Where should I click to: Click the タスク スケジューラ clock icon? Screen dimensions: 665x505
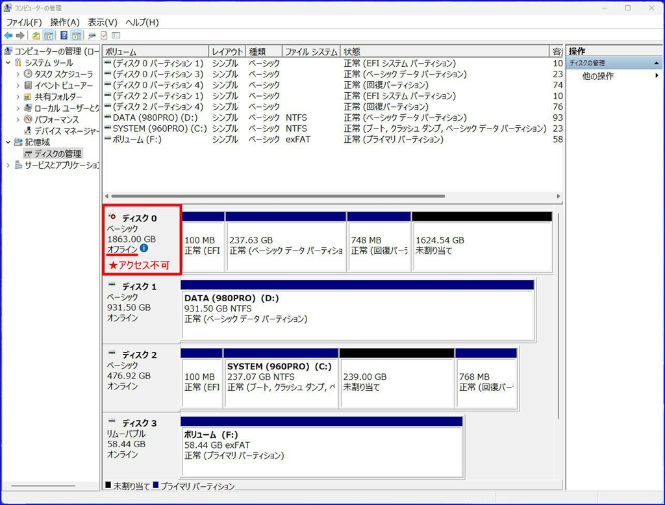click(x=28, y=74)
